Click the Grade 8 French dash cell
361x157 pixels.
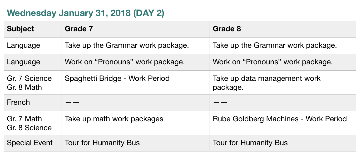(220, 102)
